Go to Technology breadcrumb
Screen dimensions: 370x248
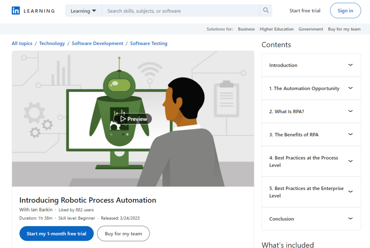click(x=52, y=43)
